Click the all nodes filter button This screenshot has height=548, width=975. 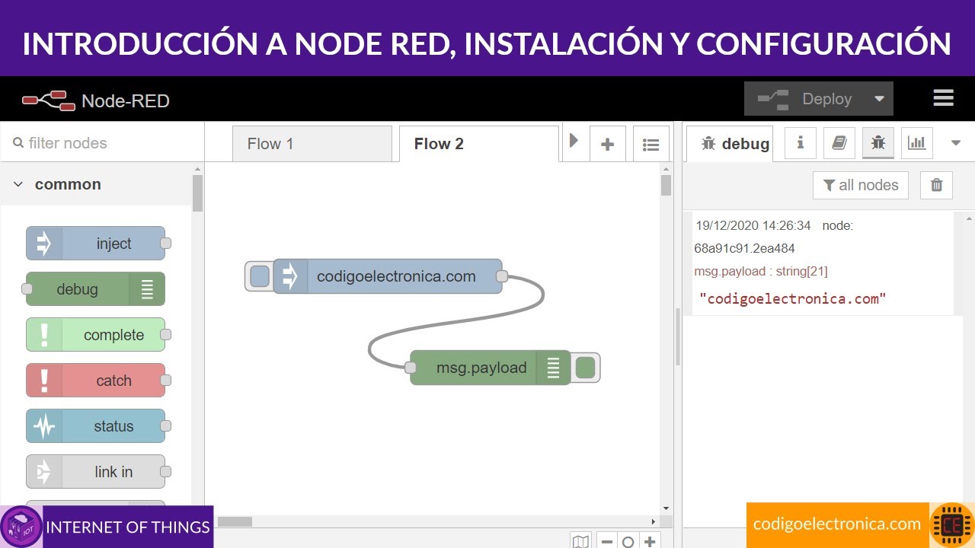tap(861, 185)
